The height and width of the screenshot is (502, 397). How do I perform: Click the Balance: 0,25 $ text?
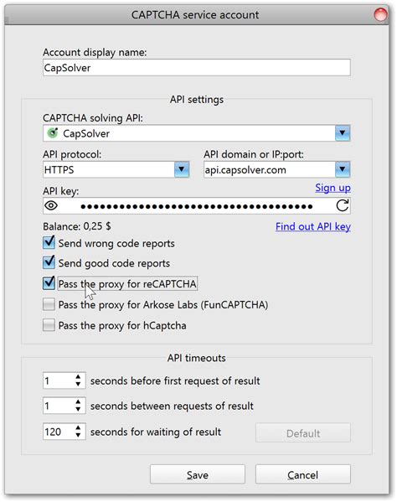[77, 226]
